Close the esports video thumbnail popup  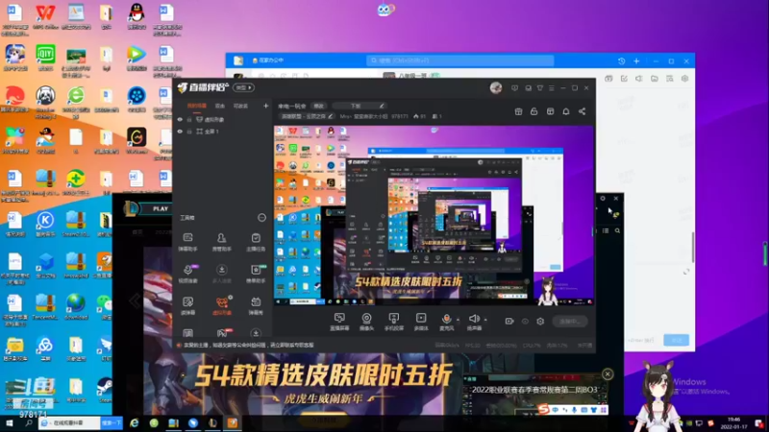tap(608, 374)
